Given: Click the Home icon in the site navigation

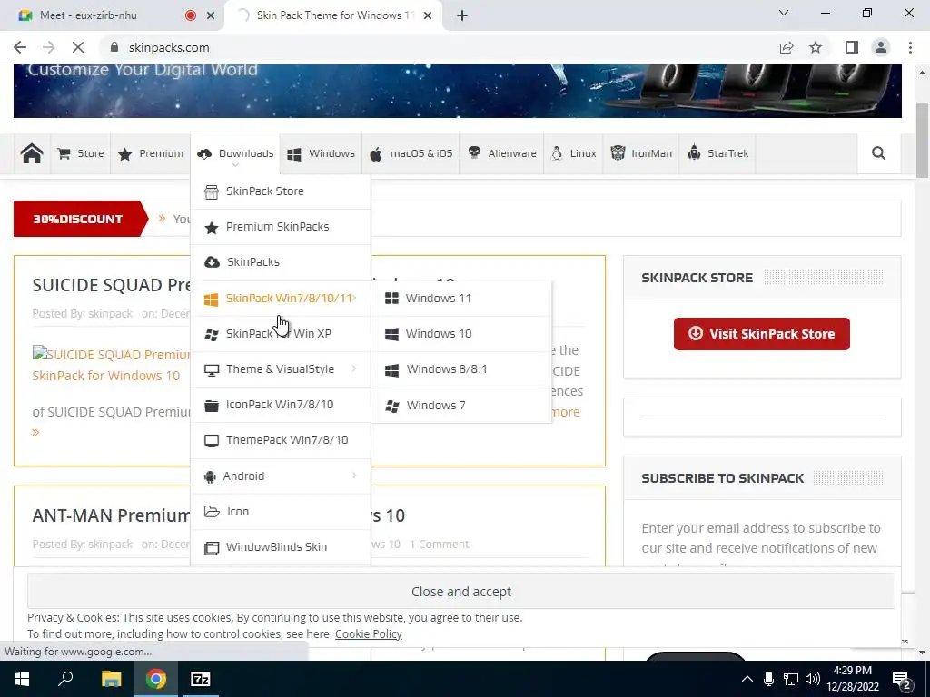Looking at the screenshot, I should pos(32,153).
